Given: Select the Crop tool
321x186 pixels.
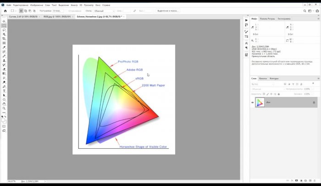Looking at the screenshot, I should point(4,39).
